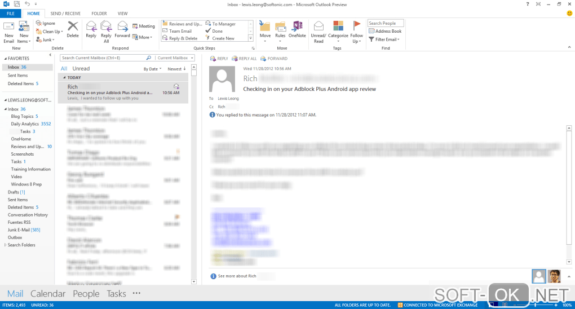Select Daily Analytics folder
Image resolution: width=575 pixels, height=309 pixels.
31,124
